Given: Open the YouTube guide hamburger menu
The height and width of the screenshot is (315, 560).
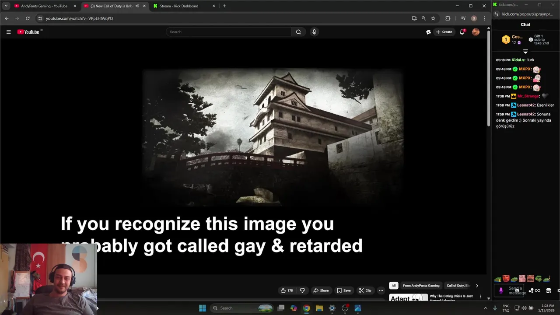Looking at the screenshot, I should pos(8,32).
